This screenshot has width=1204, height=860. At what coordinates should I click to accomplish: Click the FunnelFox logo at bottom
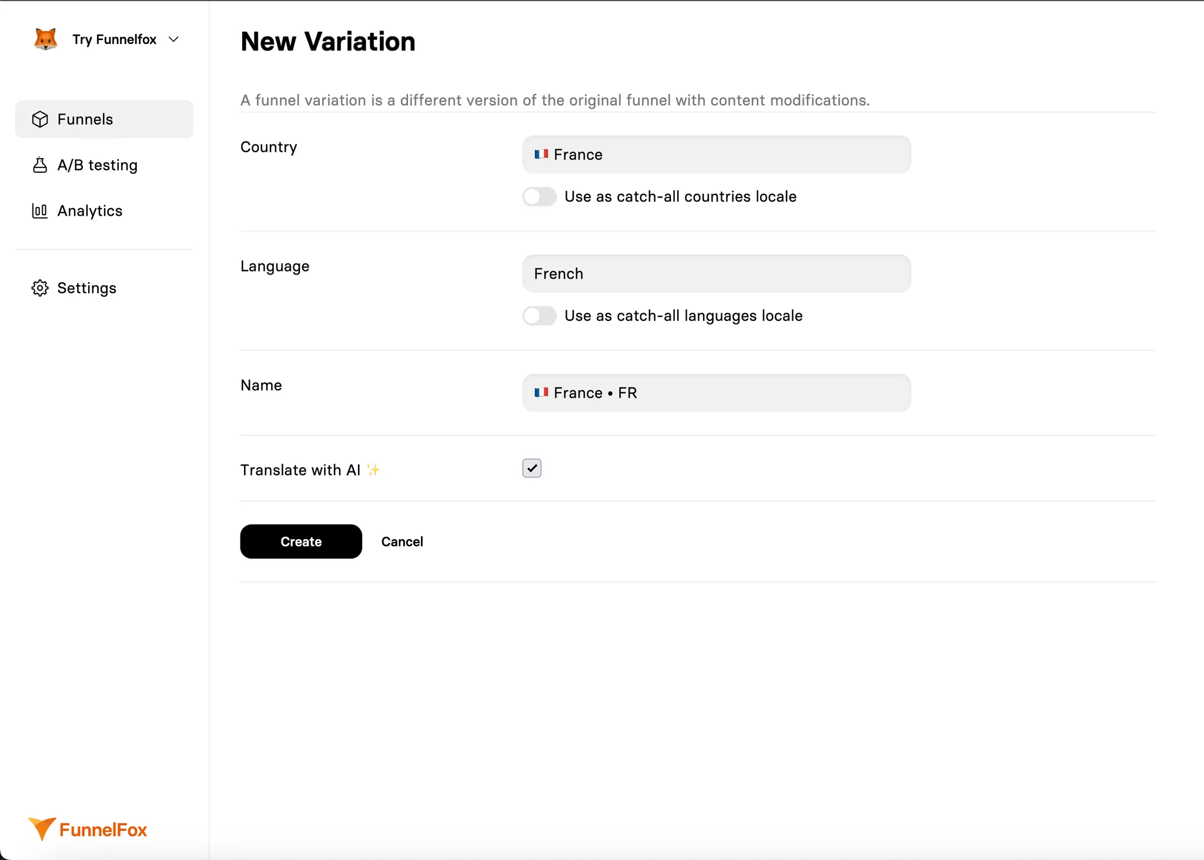point(88,829)
